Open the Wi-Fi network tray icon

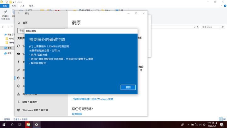pos(196,125)
